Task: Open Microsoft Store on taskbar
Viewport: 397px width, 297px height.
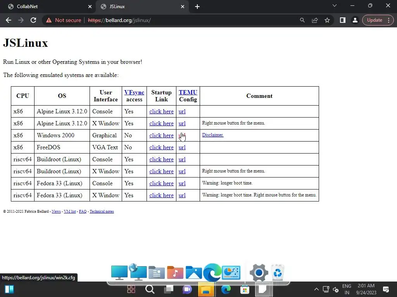Action: pos(245,289)
